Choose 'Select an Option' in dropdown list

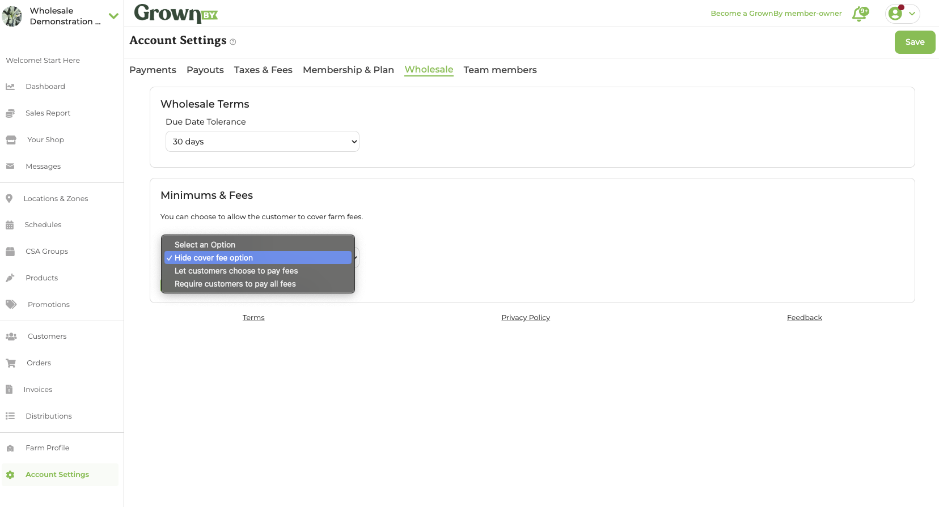[x=258, y=245]
